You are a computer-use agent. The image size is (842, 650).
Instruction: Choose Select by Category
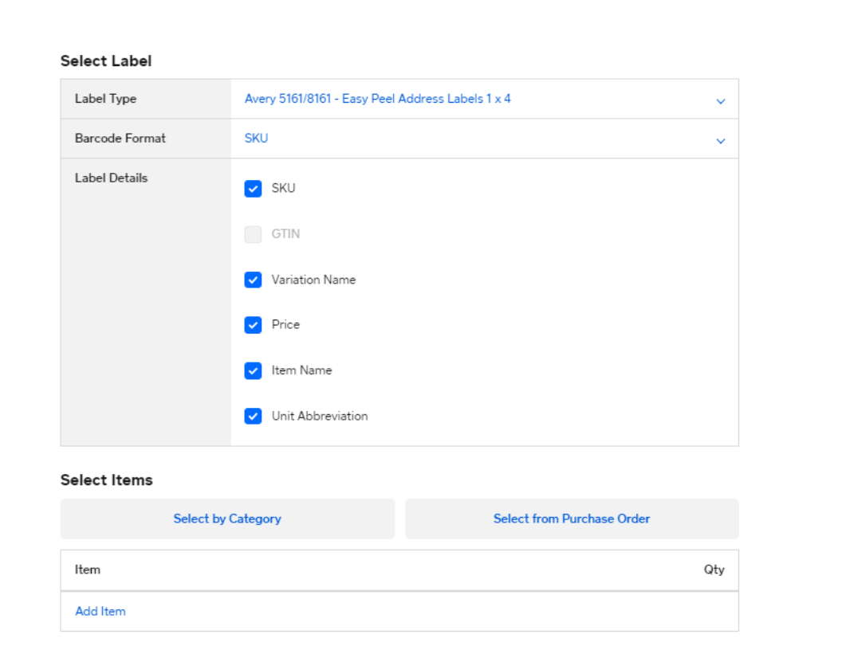point(227,519)
